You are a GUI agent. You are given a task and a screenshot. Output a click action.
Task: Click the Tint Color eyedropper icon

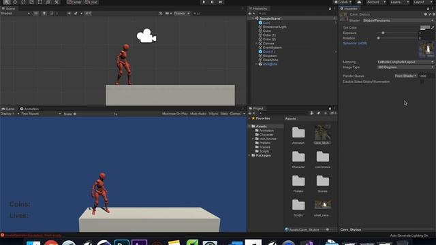click(433, 27)
